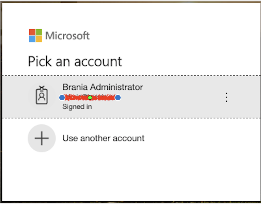Click the blue square of Microsoft logo
Screen dimensions: 261x204
pos(32,39)
